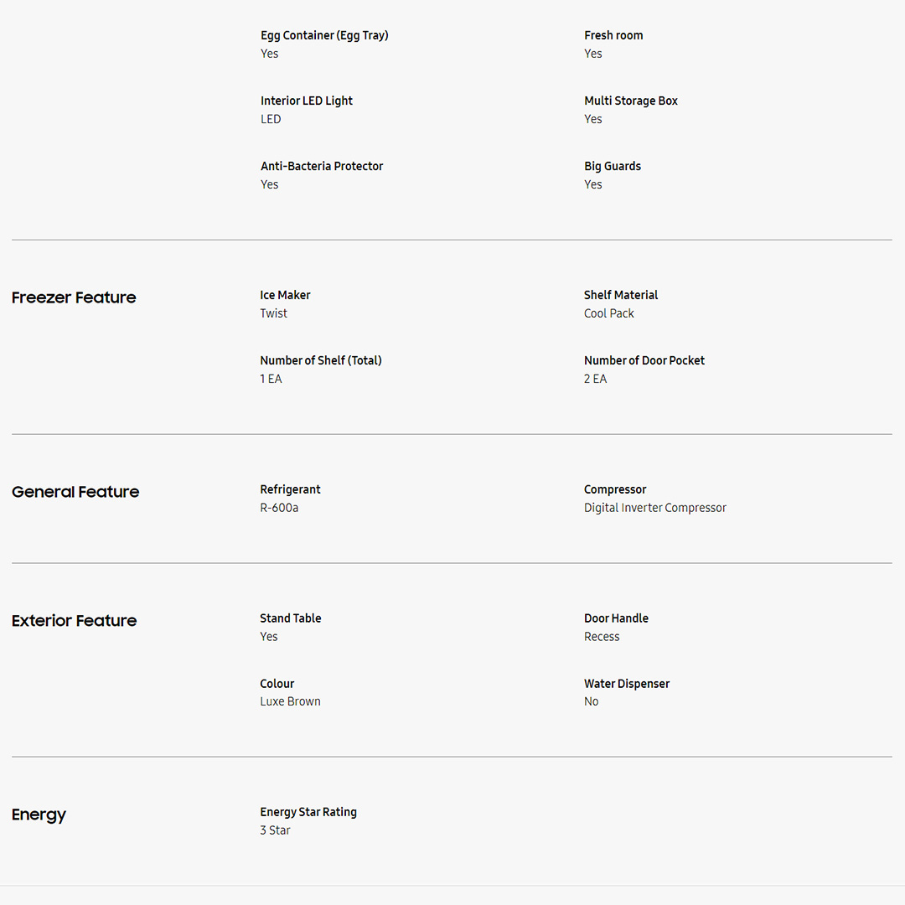The image size is (905, 905).
Task: Select the Cool Pack shelf material value
Action: (x=609, y=313)
